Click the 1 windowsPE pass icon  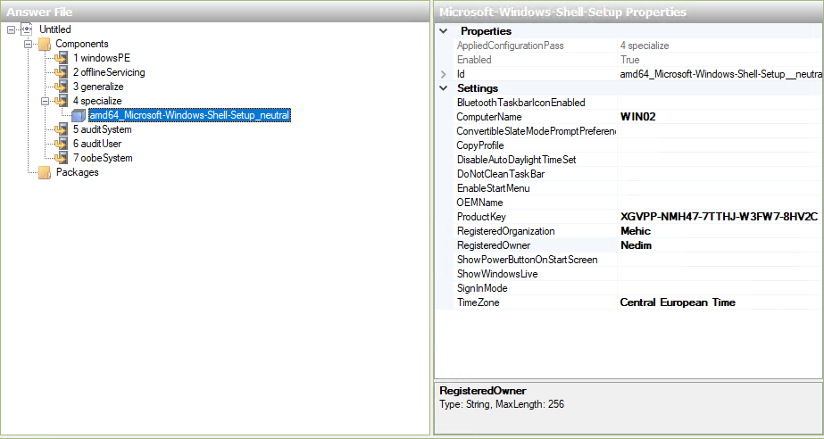(61, 58)
